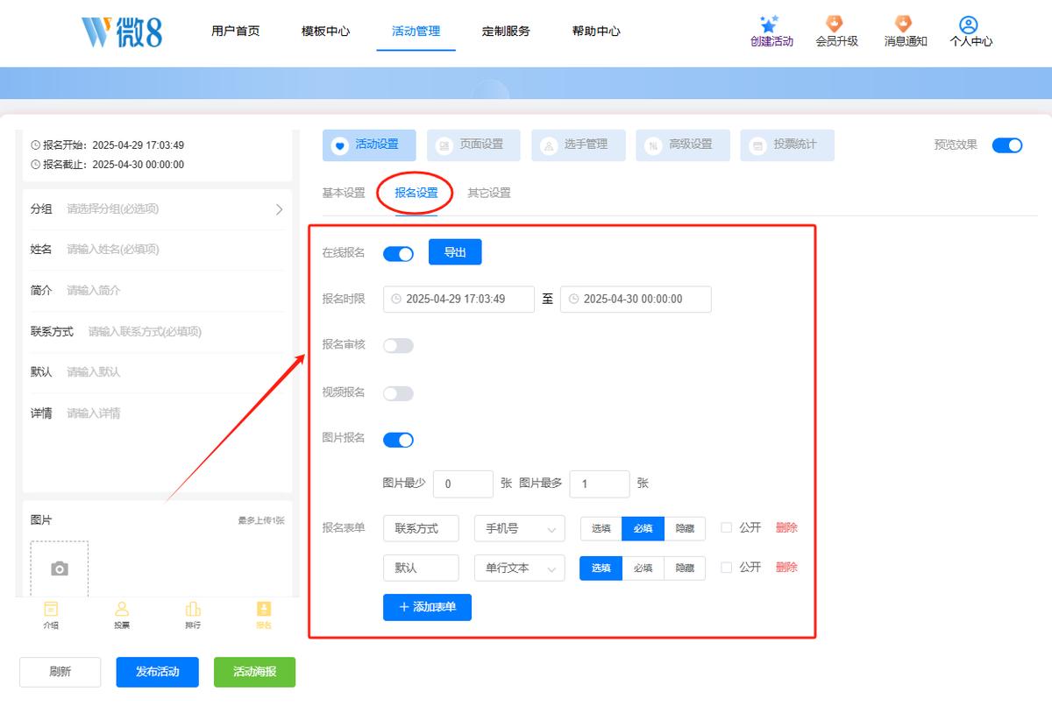1052x720 pixels.
Task: Click the 添加表单 button
Action: [427, 607]
